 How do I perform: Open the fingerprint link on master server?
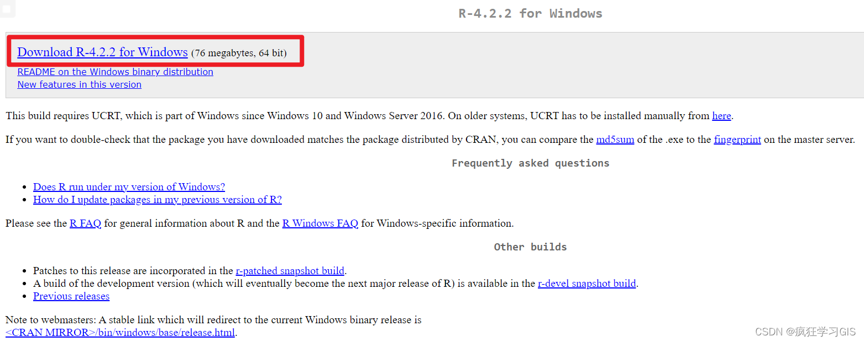click(737, 140)
